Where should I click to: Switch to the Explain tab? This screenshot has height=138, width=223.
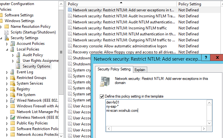tap(140, 70)
